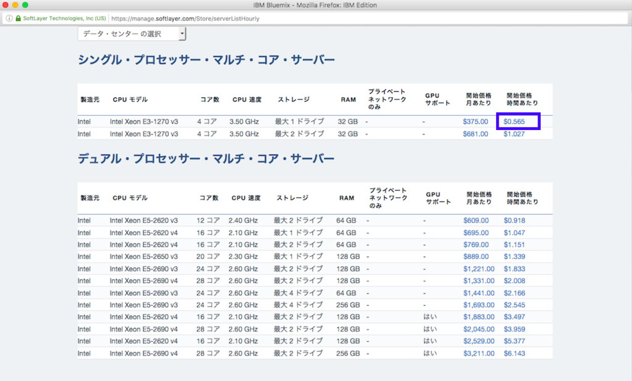Open the data center selection dropdown
Screen dimensions: 632x381
click(132, 34)
